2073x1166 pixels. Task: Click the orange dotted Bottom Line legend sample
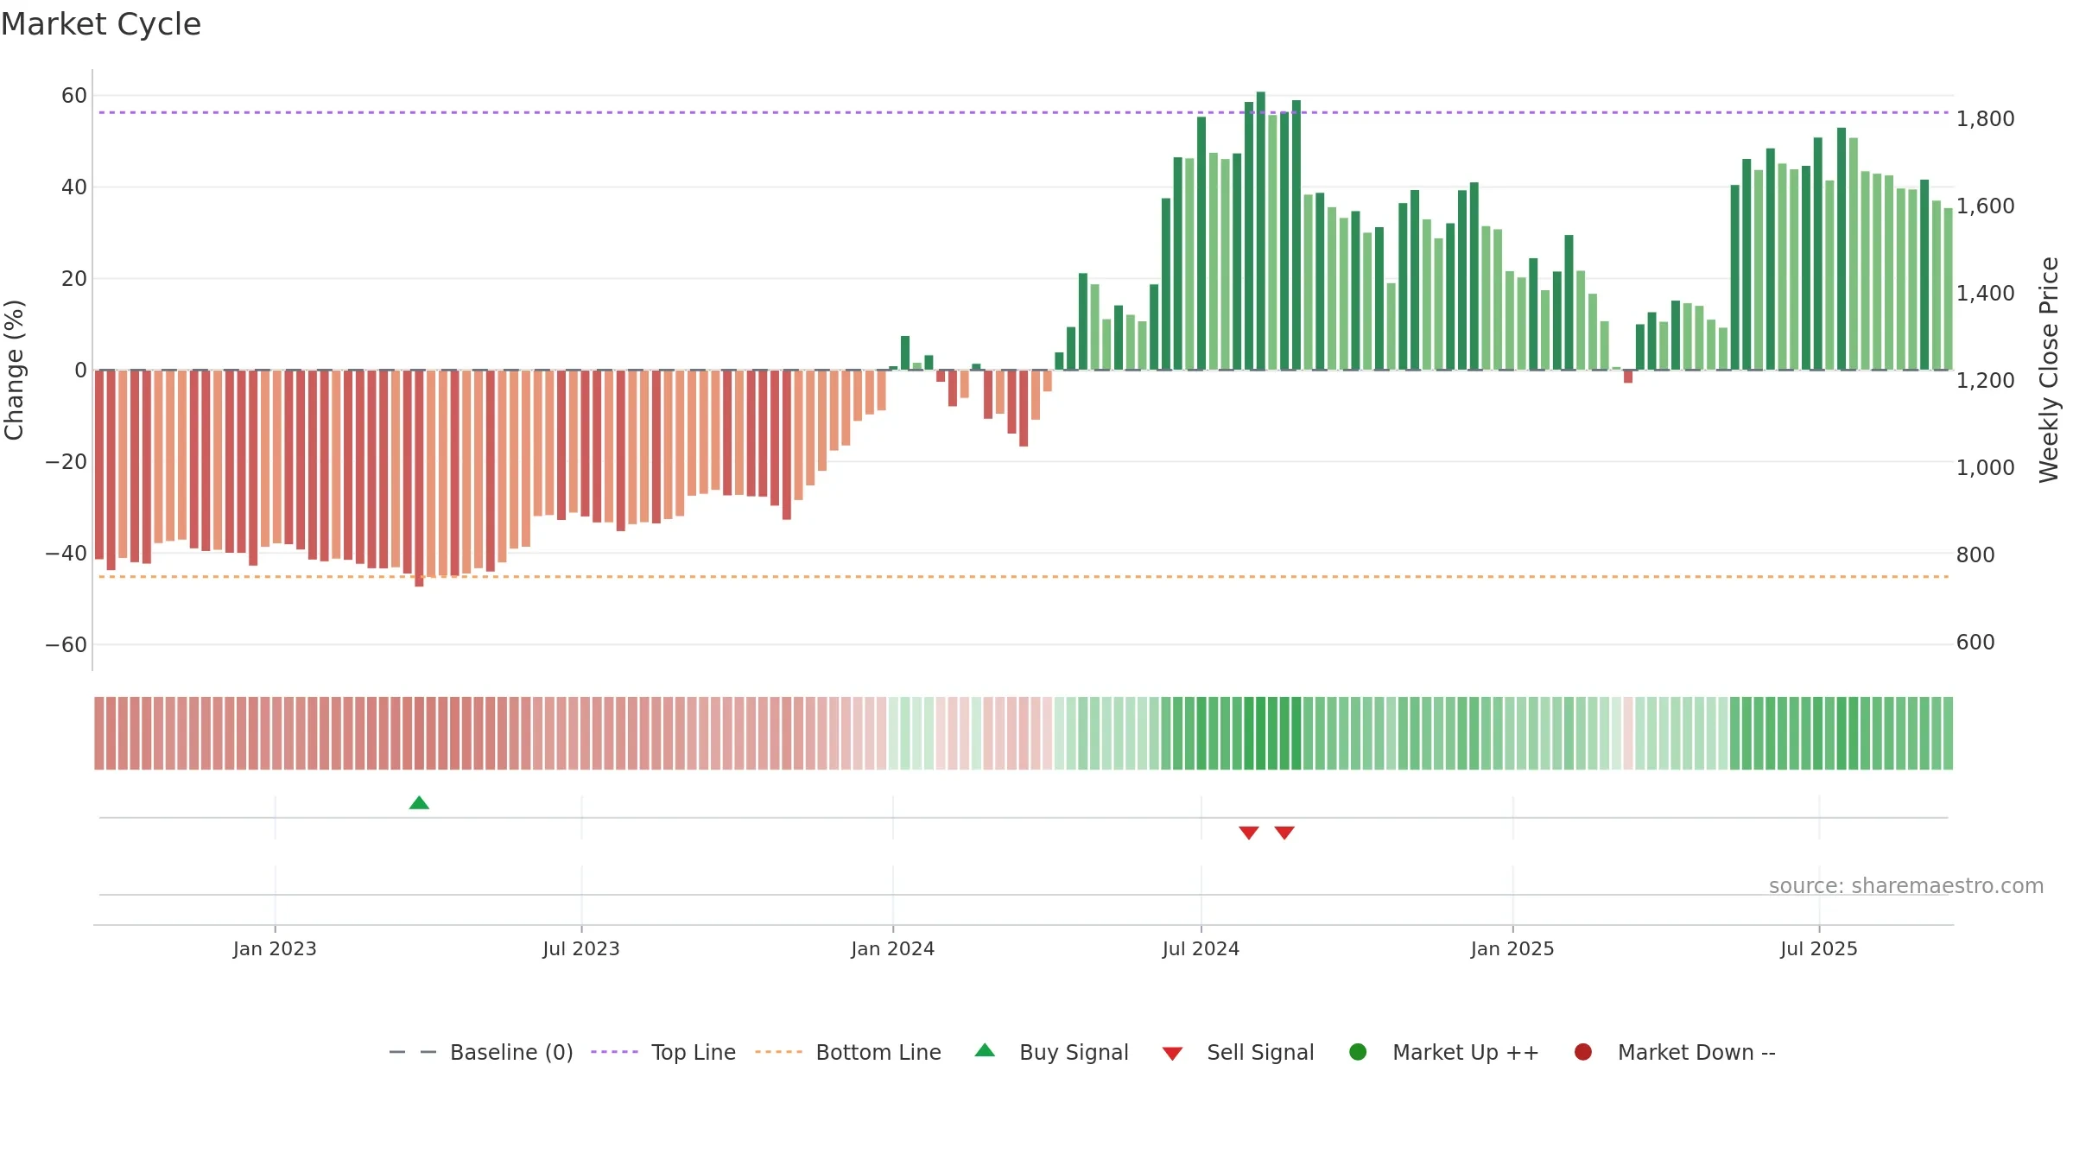[778, 1052]
